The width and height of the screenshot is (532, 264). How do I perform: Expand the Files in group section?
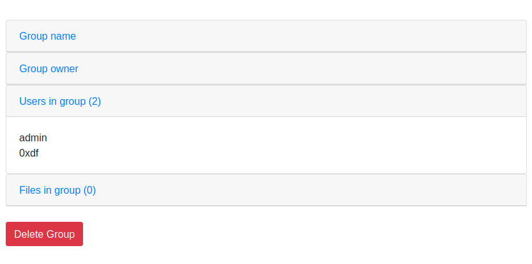[57, 190]
